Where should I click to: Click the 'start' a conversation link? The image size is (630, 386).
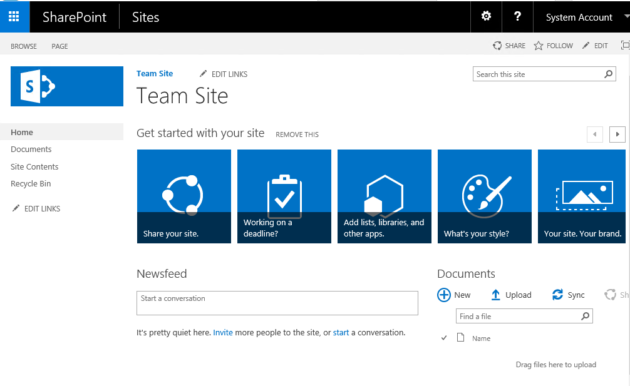tap(341, 332)
